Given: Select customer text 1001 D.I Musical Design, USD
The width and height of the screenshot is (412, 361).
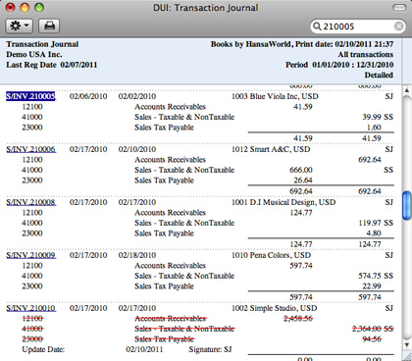Looking at the screenshot, I should [283, 202].
